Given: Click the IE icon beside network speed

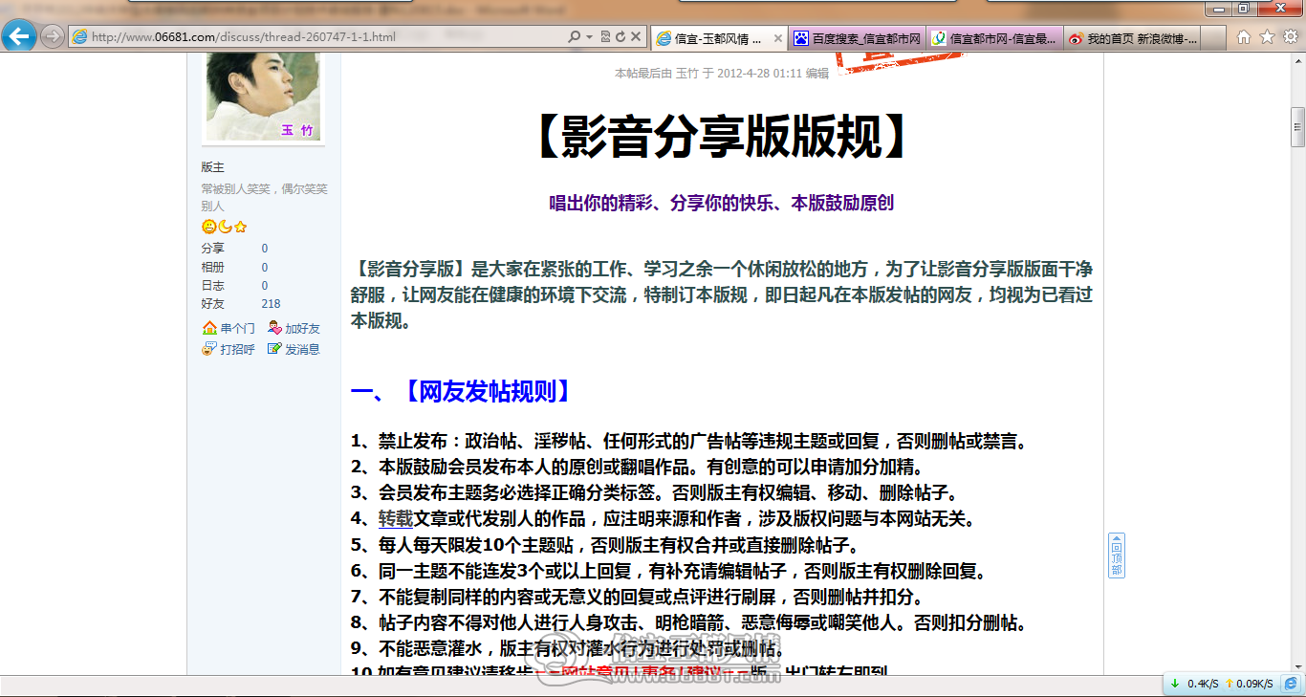Looking at the screenshot, I should click(1290, 684).
